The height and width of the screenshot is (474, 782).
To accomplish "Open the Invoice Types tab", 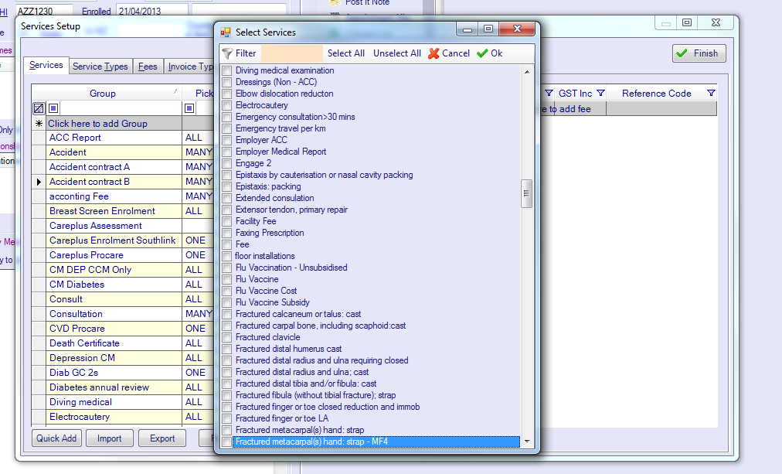I will pyautogui.click(x=190, y=66).
